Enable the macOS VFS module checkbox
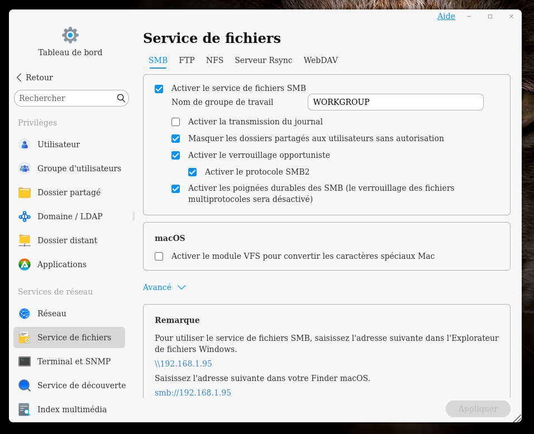534x434 pixels. coord(159,257)
